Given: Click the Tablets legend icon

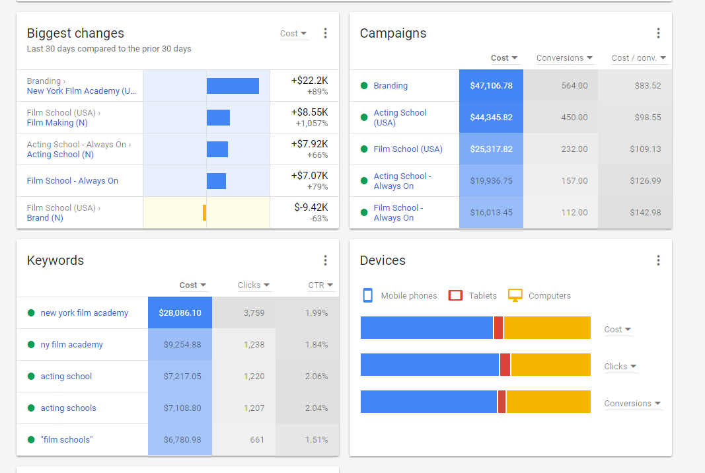Looking at the screenshot, I should tap(455, 295).
